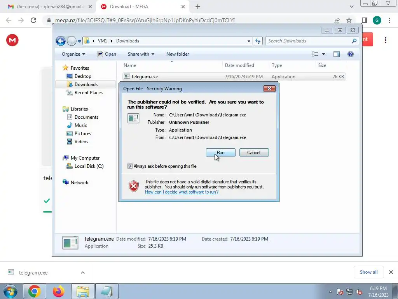This screenshot has height=299, width=398.
Task: Open Firefox from the taskbar
Action: coord(58,291)
